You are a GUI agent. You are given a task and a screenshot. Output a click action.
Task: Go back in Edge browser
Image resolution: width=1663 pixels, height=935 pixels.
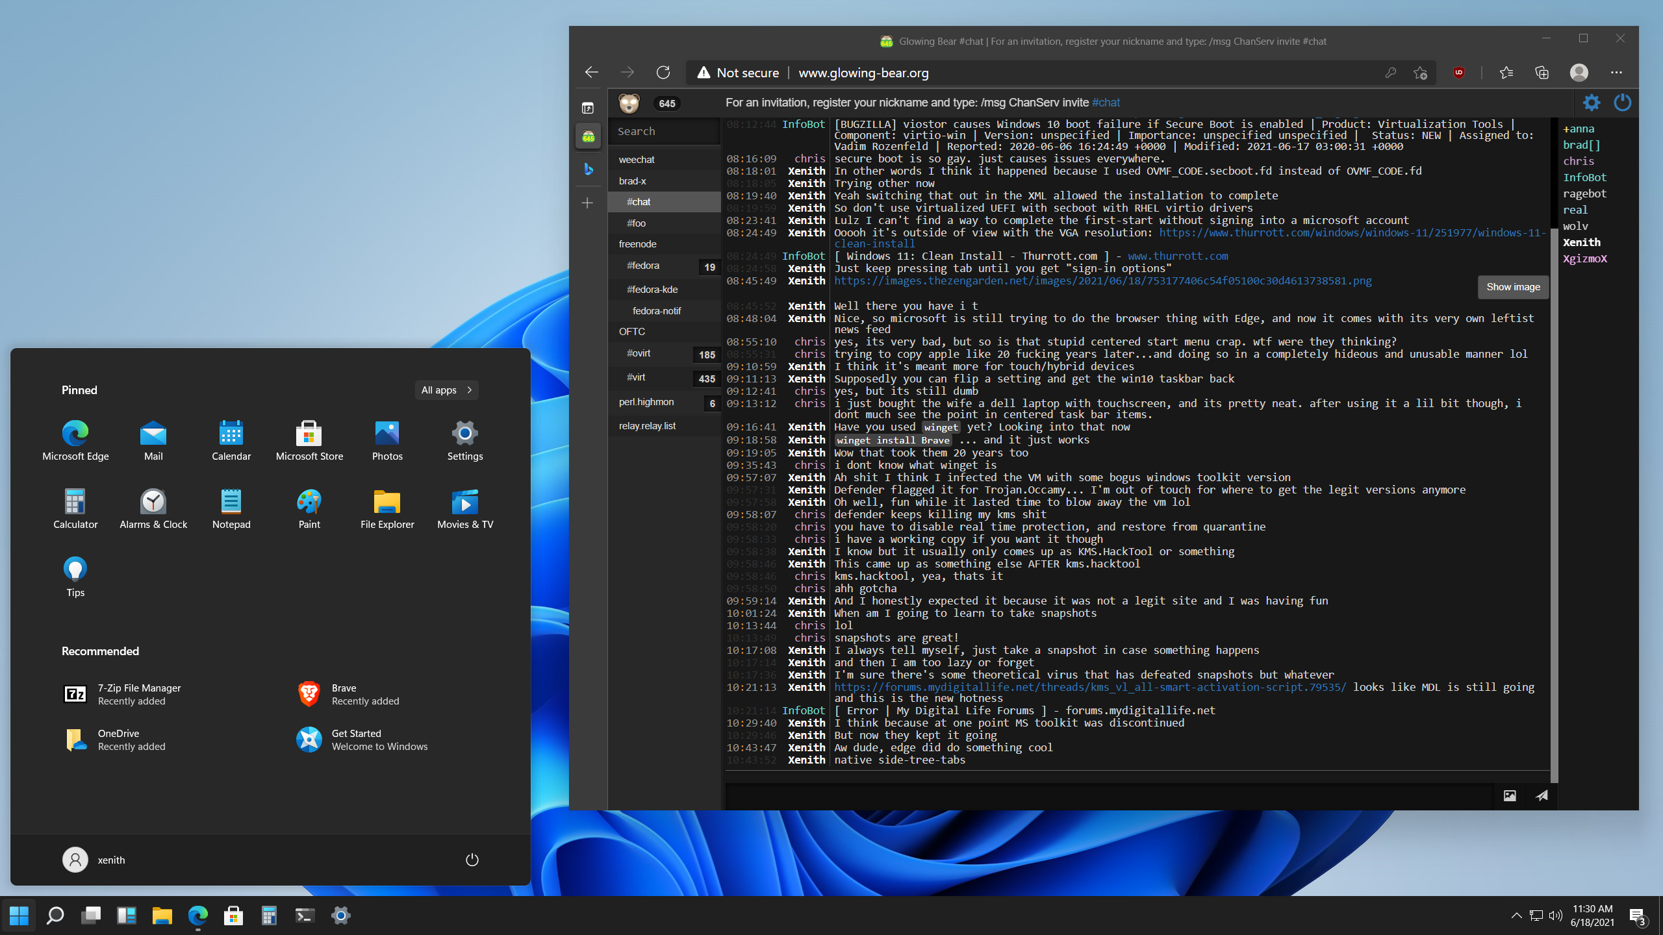click(x=591, y=72)
